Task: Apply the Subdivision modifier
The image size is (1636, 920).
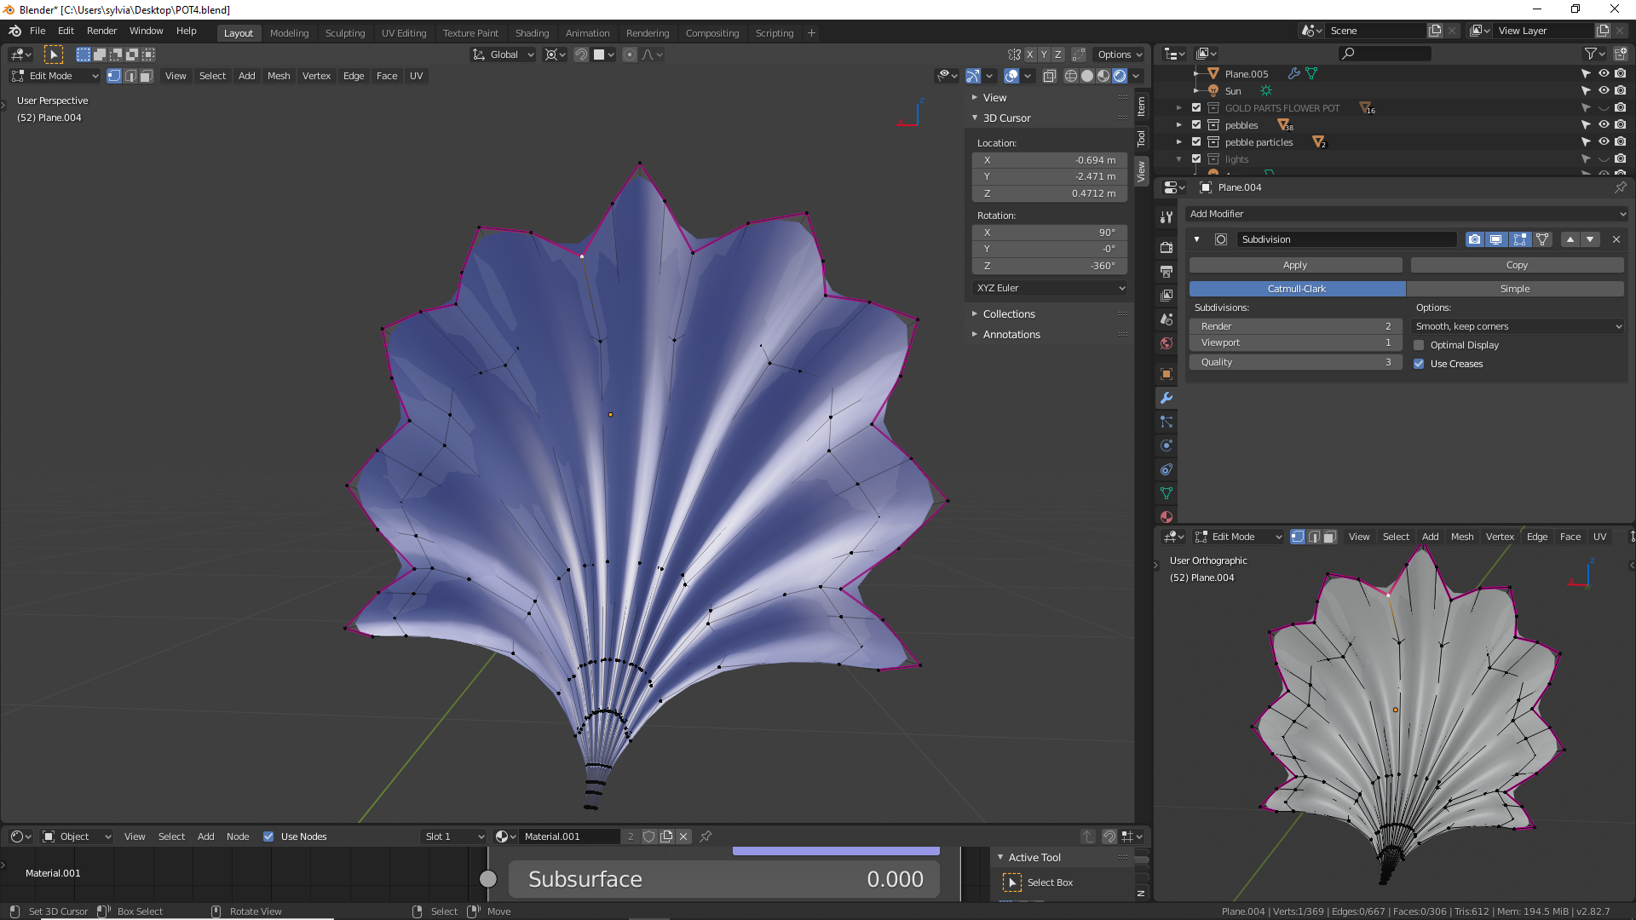Action: (1294, 265)
